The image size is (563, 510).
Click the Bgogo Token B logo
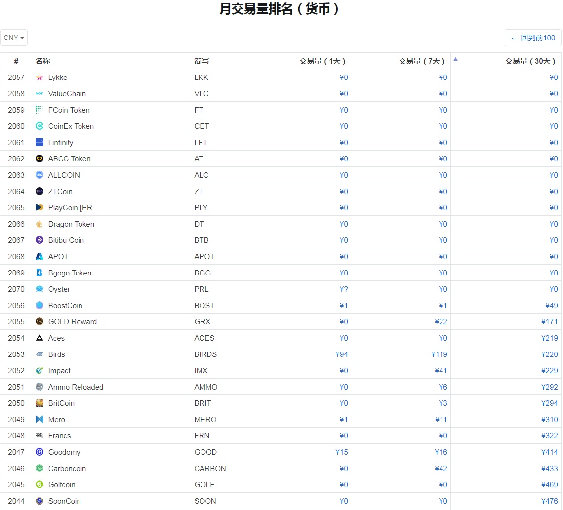click(x=40, y=273)
